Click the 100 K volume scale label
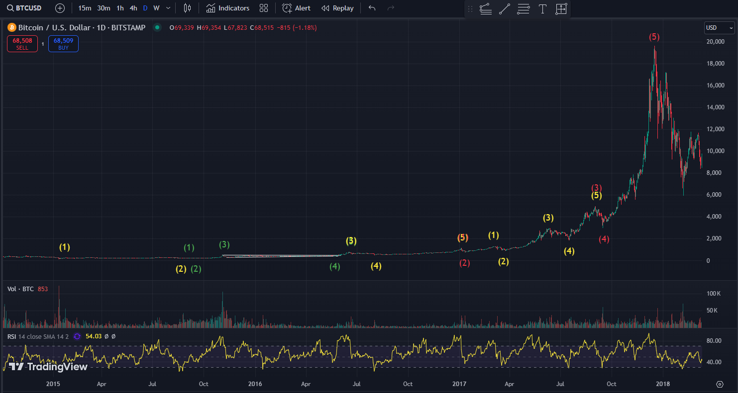 pos(714,294)
